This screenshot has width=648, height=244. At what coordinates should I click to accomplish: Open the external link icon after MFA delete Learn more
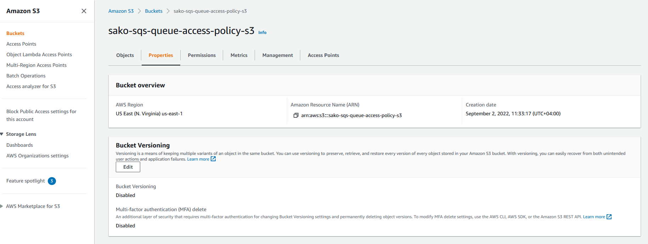(609, 217)
